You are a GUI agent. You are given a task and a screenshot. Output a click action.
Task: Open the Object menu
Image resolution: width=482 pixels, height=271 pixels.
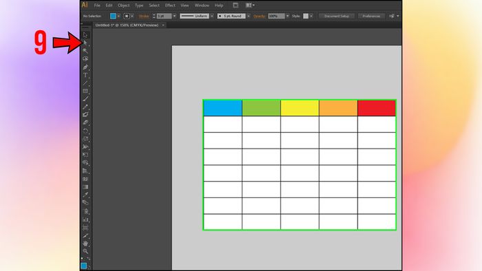(123, 6)
